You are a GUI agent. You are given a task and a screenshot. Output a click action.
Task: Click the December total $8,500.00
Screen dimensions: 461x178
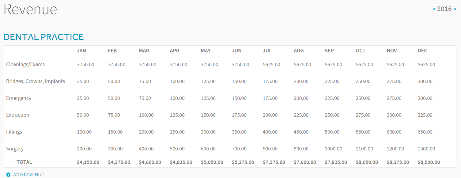tap(429, 162)
